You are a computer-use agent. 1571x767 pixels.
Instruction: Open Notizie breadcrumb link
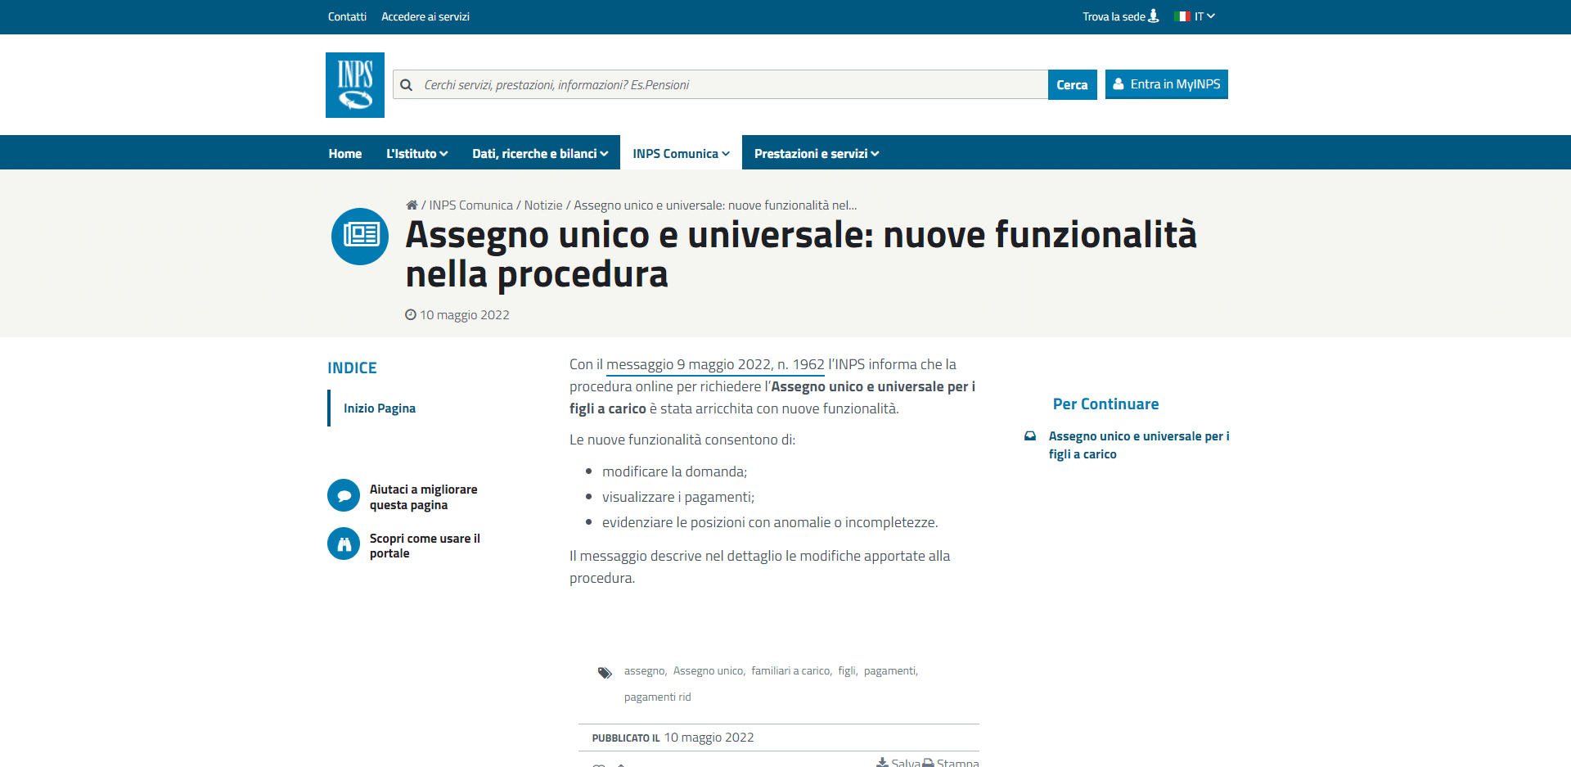click(x=543, y=205)
